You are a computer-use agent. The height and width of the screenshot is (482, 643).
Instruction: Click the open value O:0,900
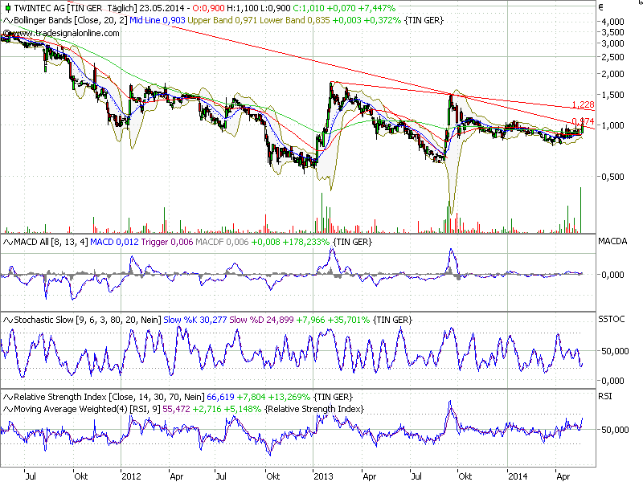coord(208,8)
